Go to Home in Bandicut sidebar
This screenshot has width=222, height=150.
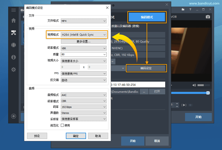pyautogui.click(x=14, y=21)
